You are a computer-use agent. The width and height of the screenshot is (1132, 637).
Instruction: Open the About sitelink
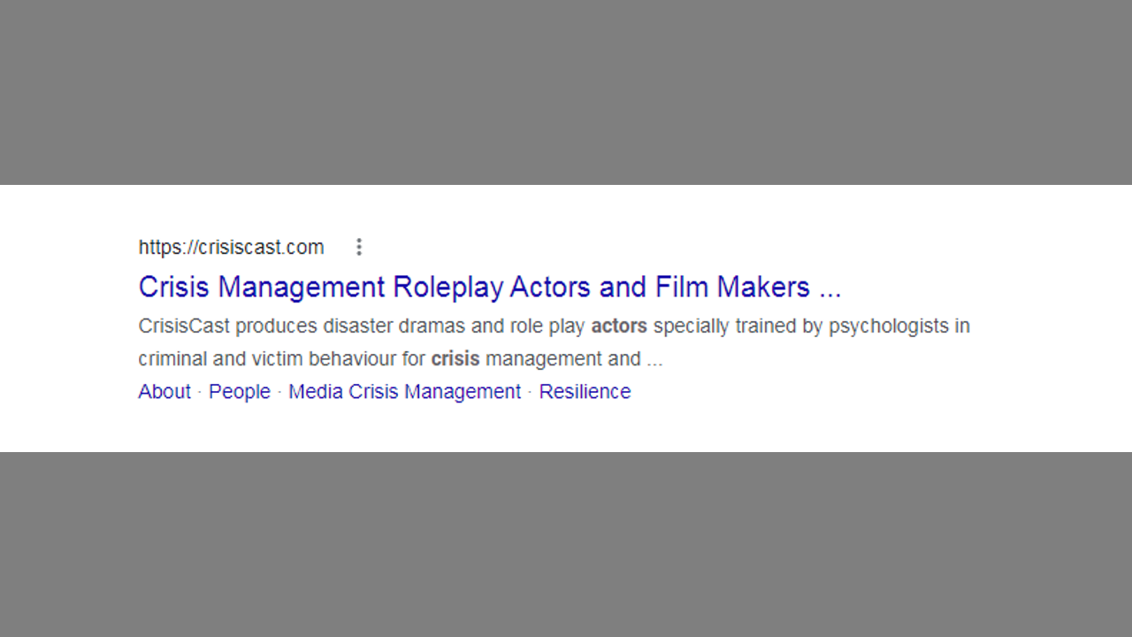[x=164, y=392]
